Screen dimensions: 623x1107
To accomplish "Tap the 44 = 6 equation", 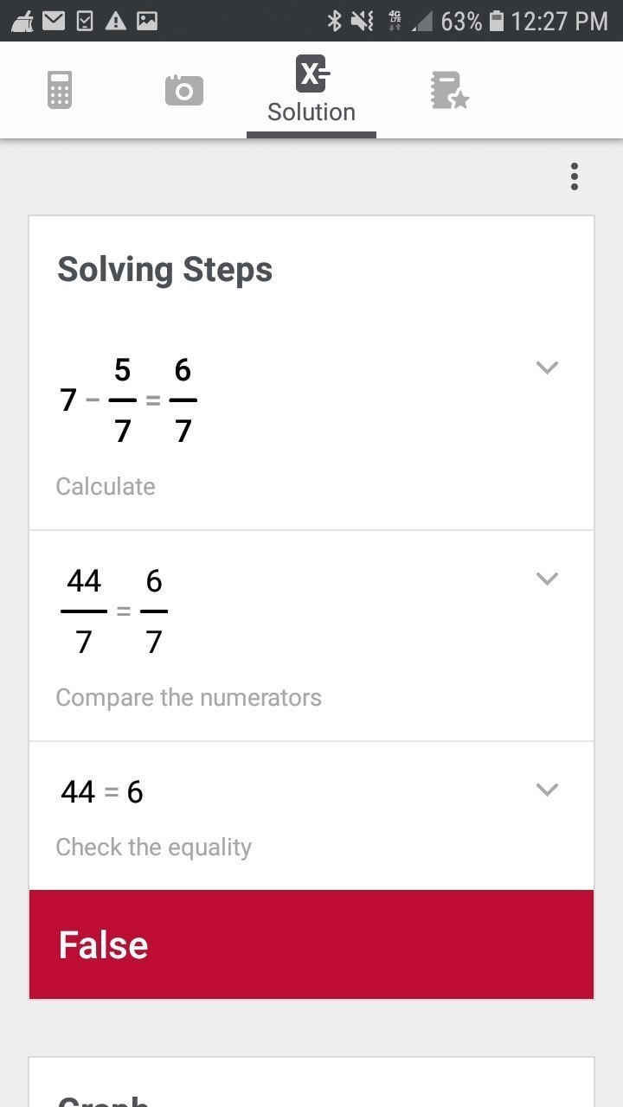I will (102, 791).
